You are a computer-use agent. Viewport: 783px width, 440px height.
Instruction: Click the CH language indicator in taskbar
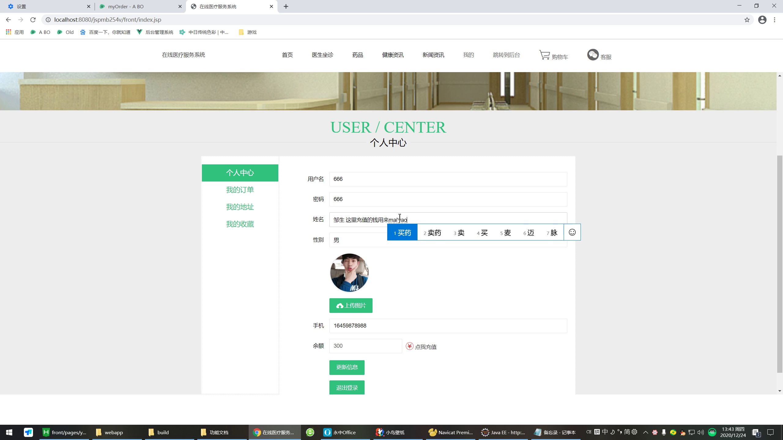tap(589, 432)
